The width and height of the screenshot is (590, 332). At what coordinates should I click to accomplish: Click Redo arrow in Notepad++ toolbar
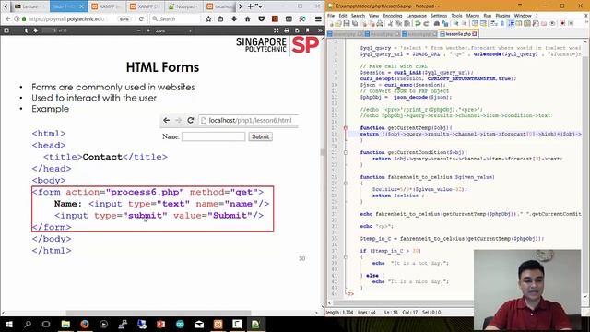[x=426, y=23]
